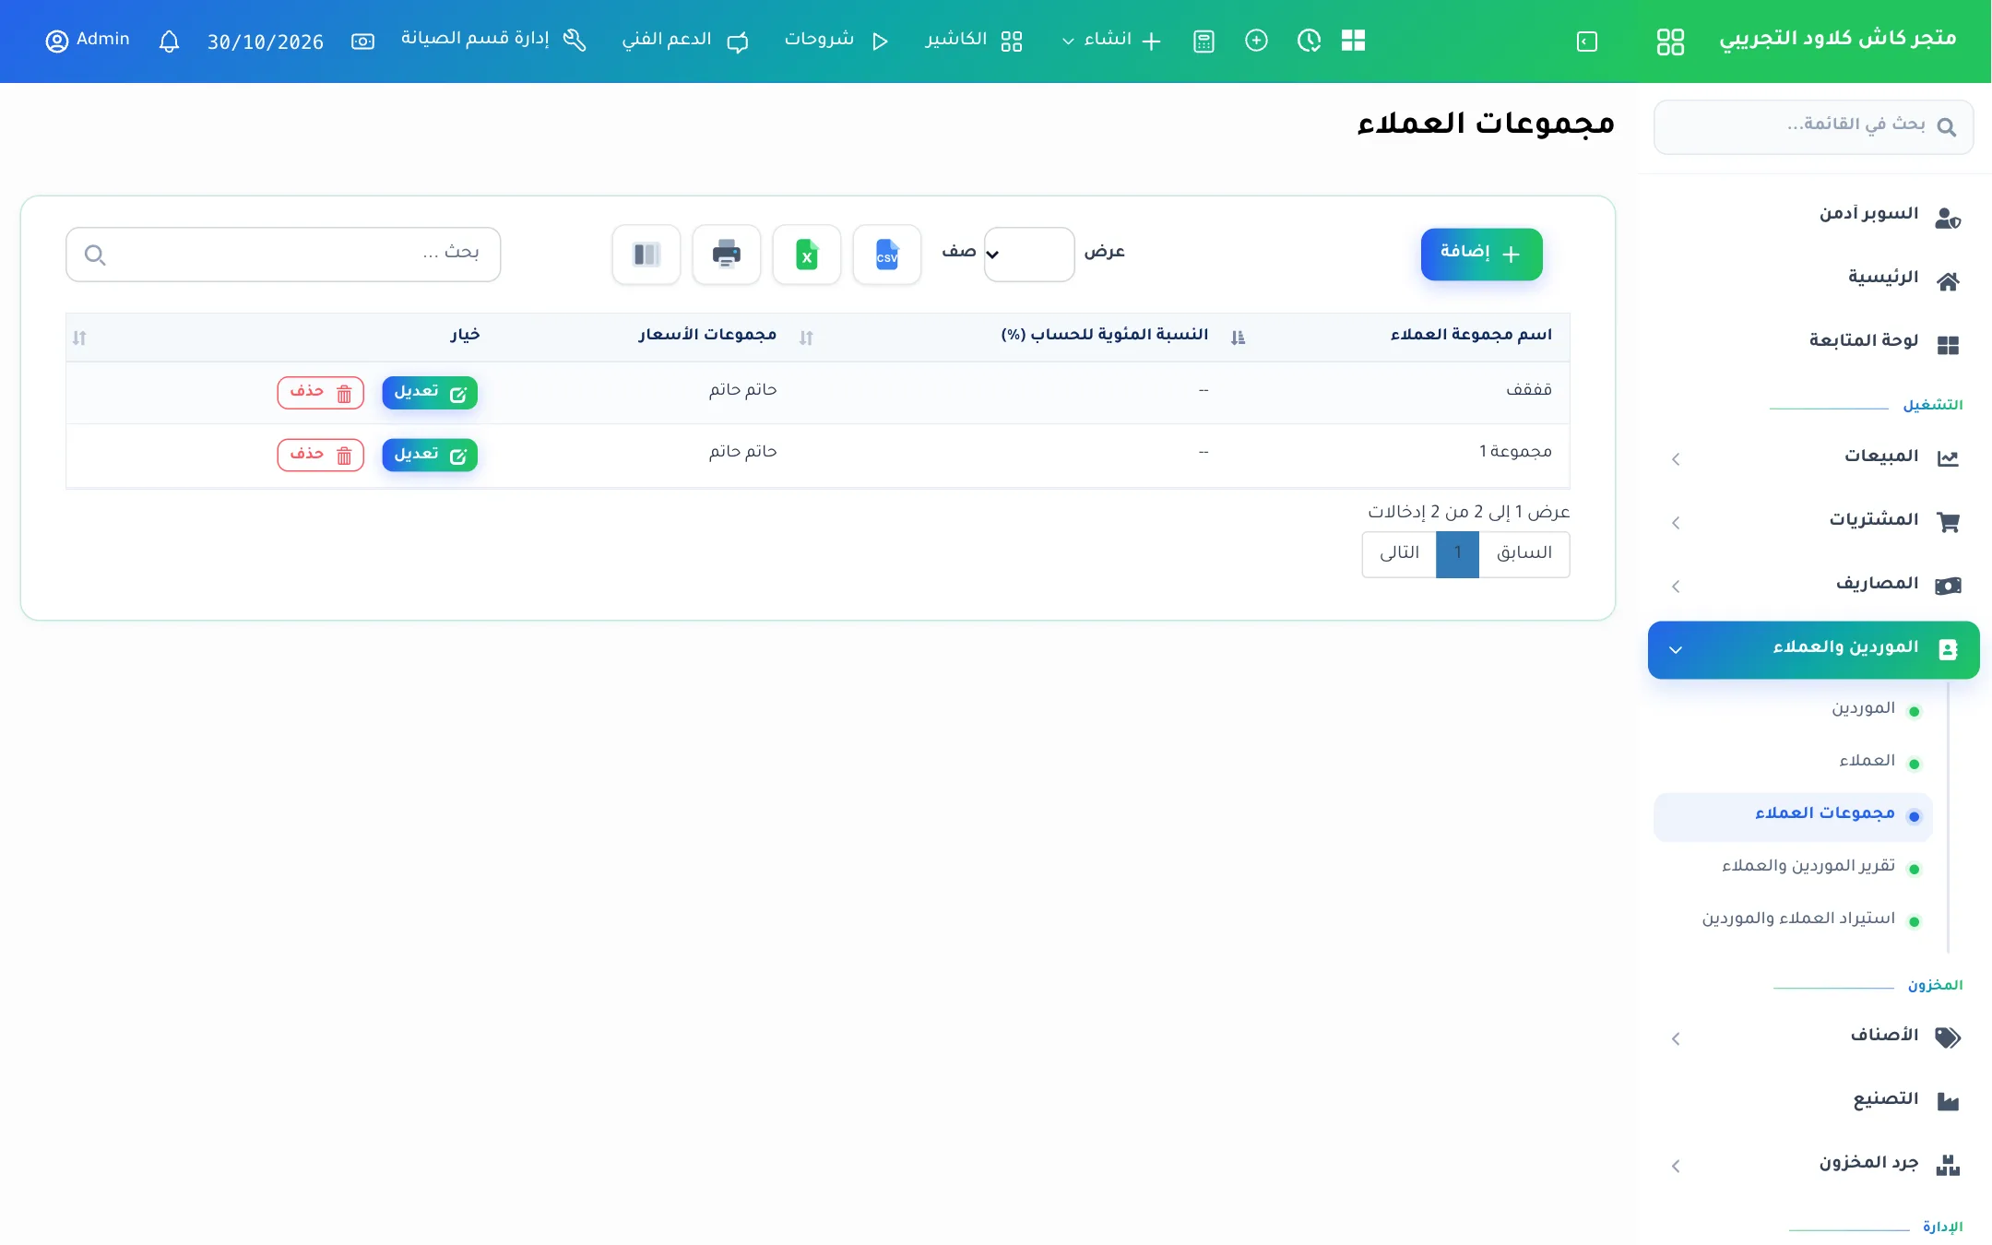Open شروحات tutorials in top bar
The width and height of the screenshot is (1992, 1245).
(x=836, y=41)
